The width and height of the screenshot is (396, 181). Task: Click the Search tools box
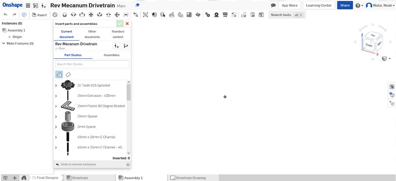click(287, 15)
